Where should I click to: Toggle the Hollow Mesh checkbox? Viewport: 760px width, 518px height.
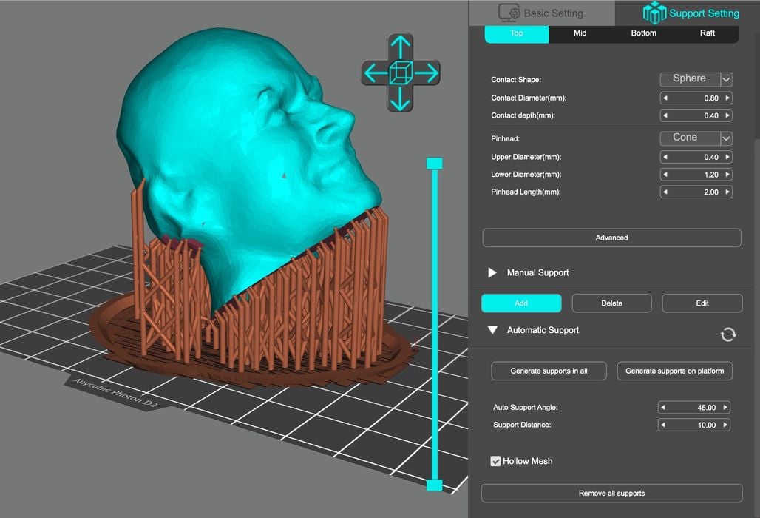pos(496,461)
